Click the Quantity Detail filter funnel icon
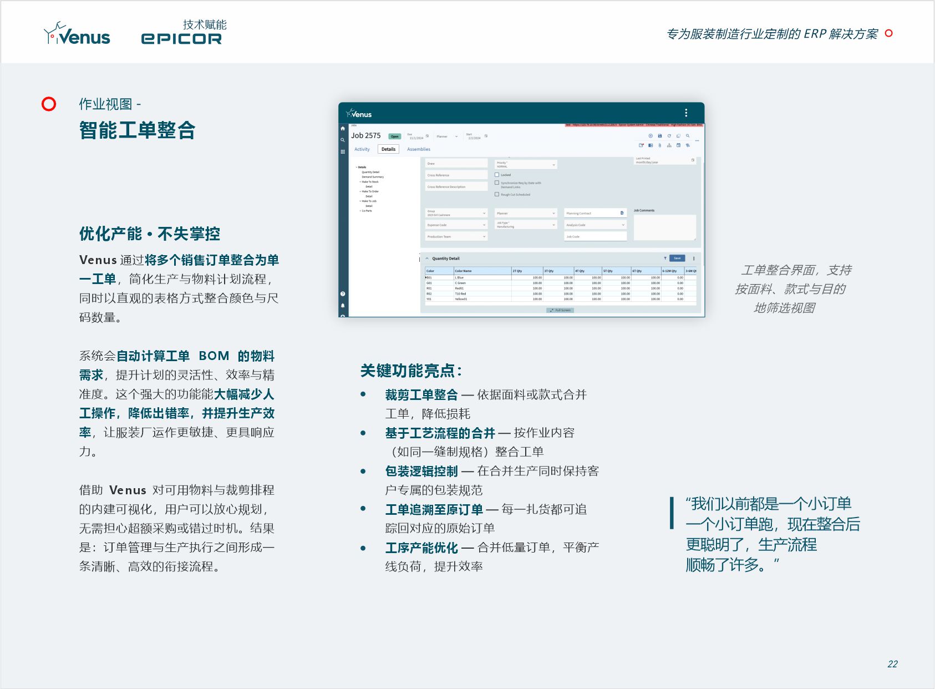The height and width of the screenshot is (689, 935). point(665,259)
